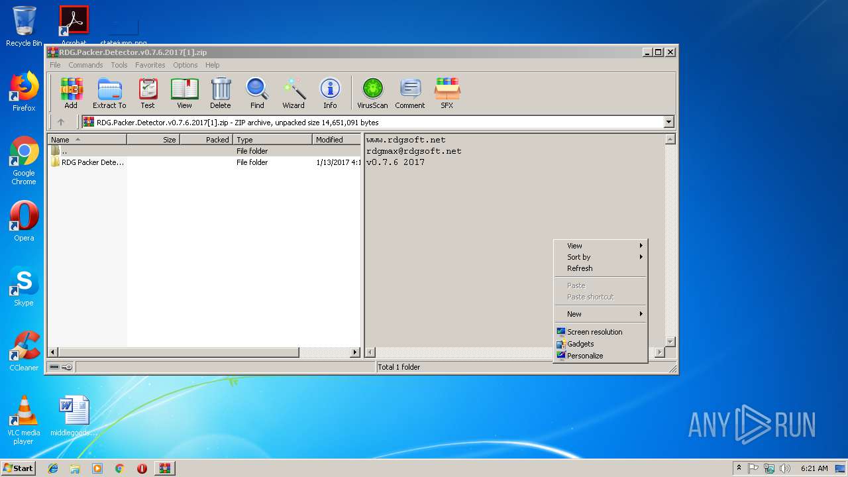The image size is (848, 477).
Task: Click Refresh in the context menu
Action: (x=601, y=268)
